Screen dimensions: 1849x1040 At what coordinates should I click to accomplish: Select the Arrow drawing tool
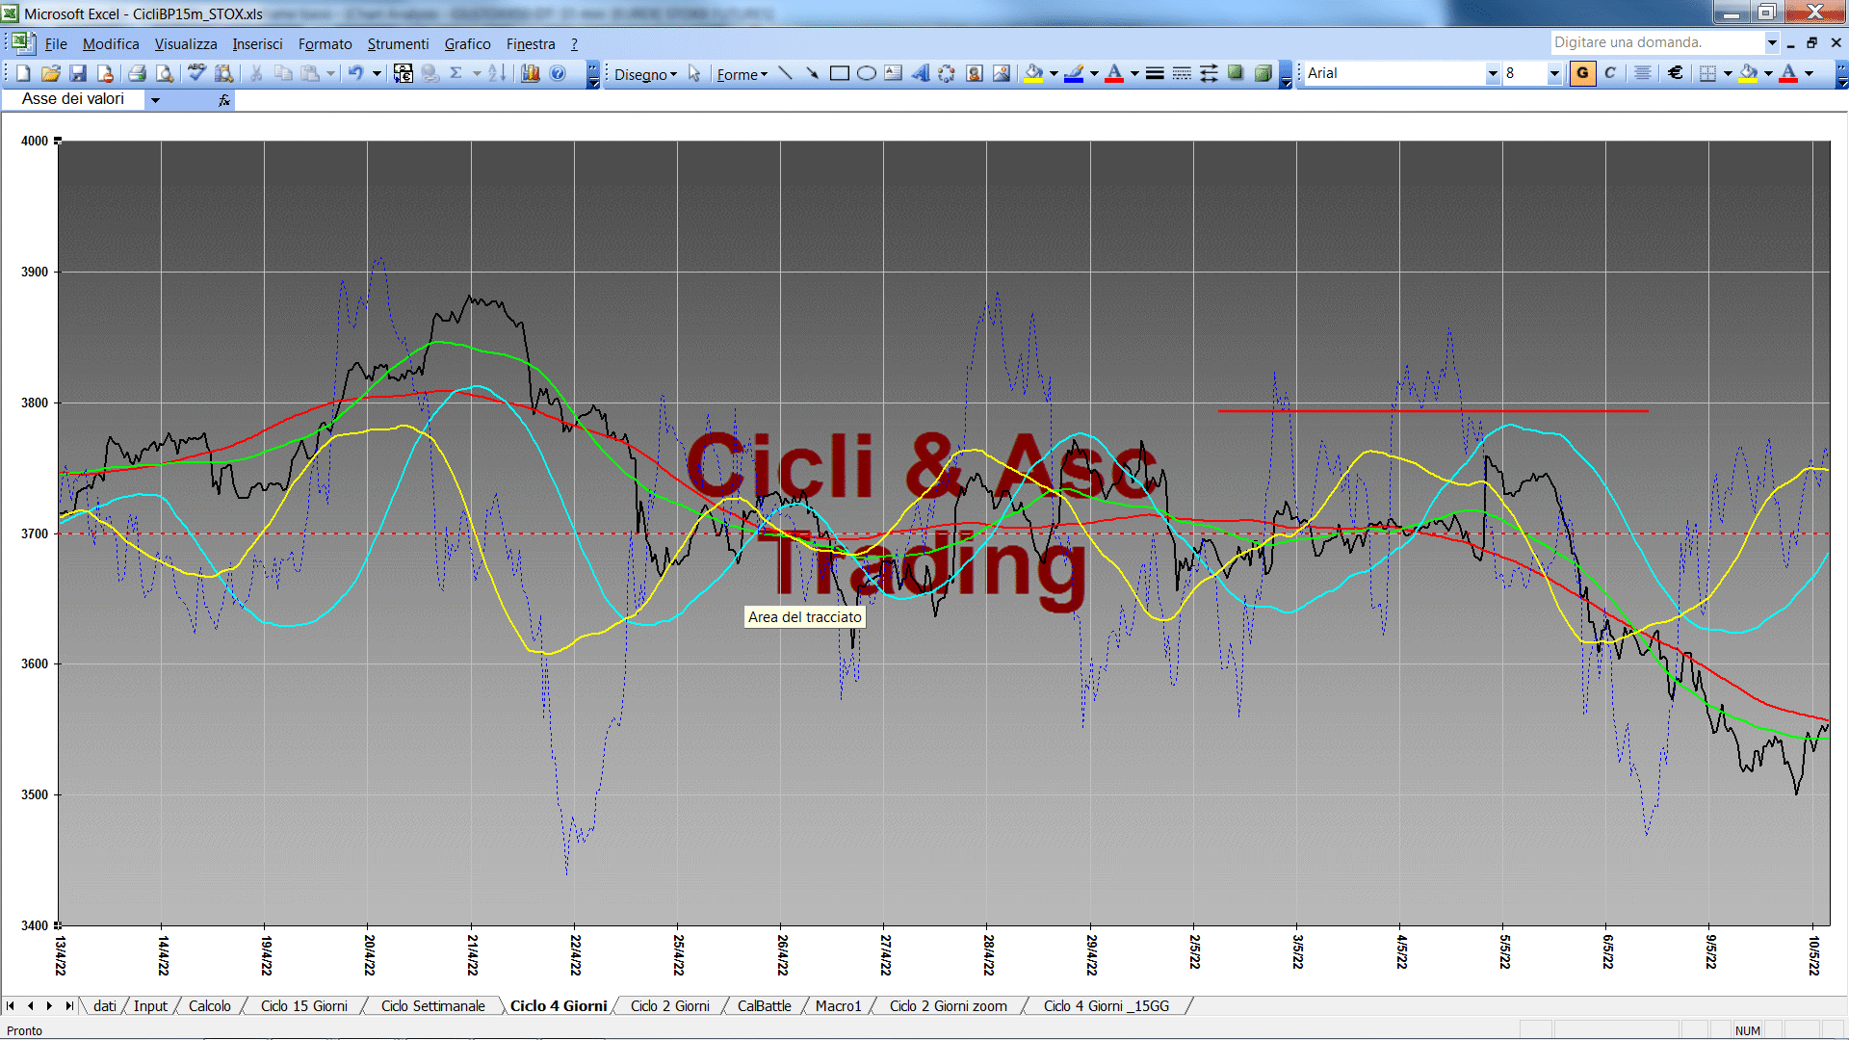tap(812, 73)
